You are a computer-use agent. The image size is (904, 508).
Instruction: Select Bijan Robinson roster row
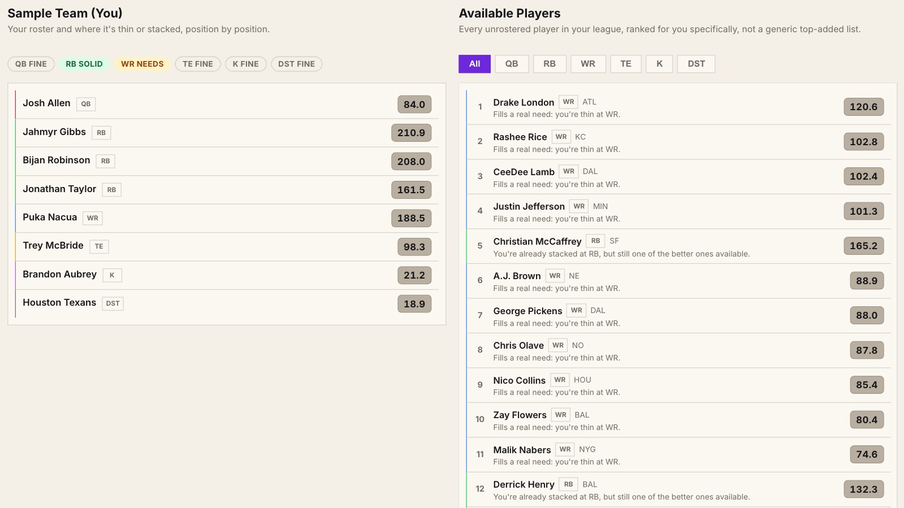coord(227,161)
